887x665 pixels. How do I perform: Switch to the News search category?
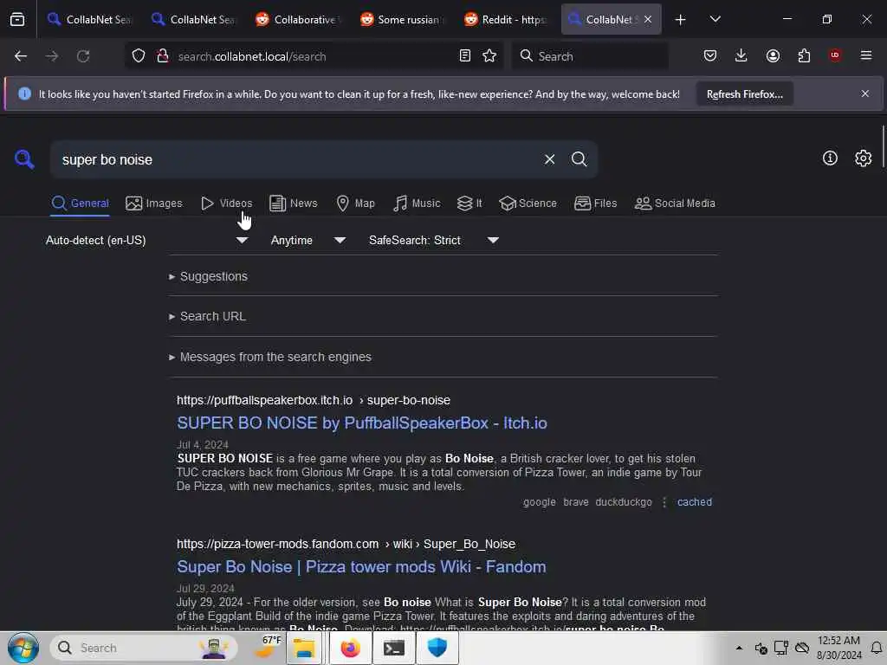pos(293,203)
